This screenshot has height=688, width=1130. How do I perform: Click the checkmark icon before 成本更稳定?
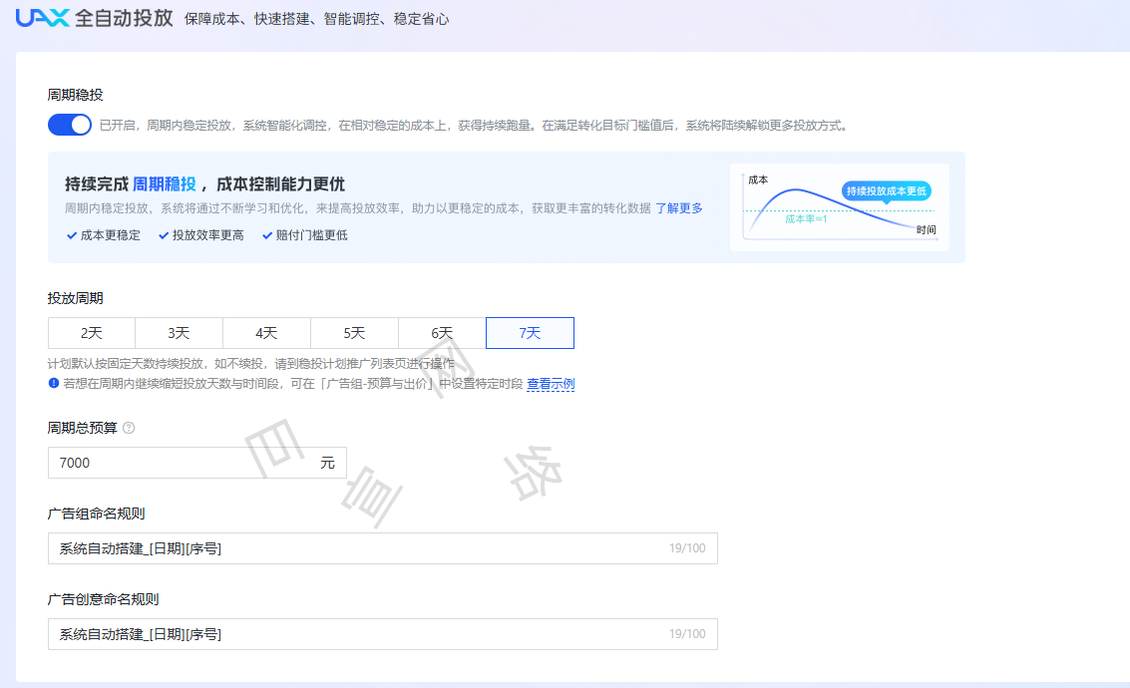point(71,236)
